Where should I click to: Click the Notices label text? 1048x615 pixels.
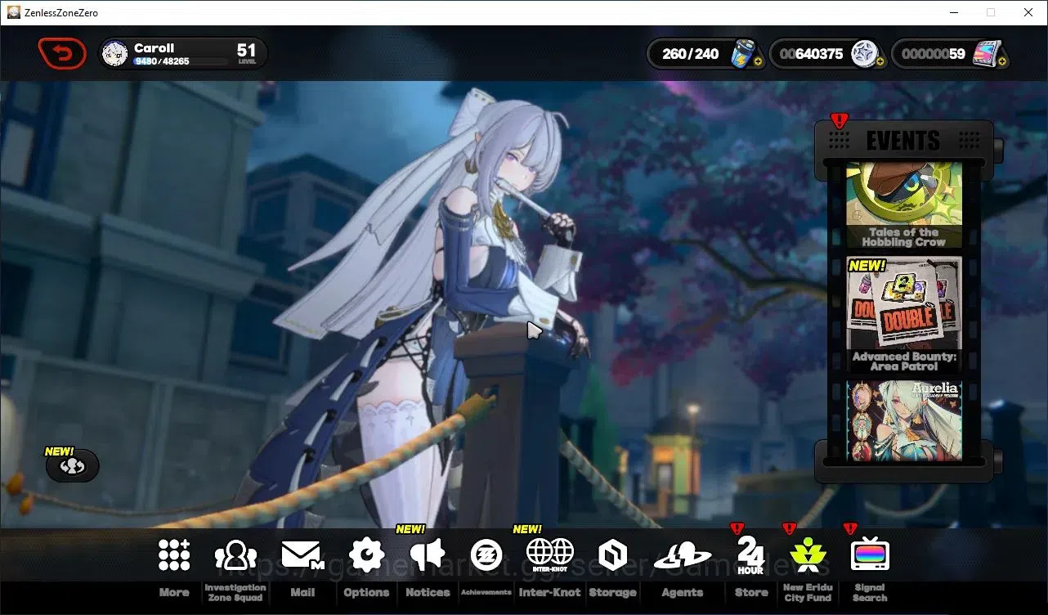point(428,592)
